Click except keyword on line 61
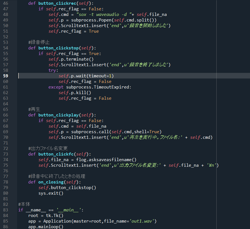 pyautogui.click(x=56, y=87)
